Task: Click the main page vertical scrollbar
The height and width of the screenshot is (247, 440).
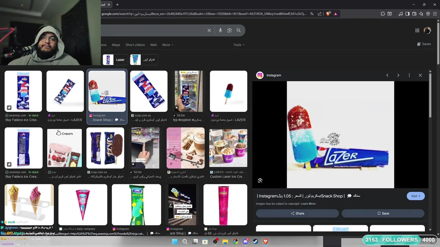Action: [x=438, y=43]
